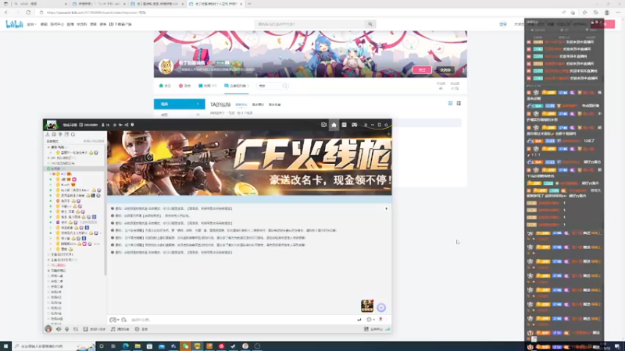Viewport: 625px width, 351px height.
Task: Sort videos by the second (most played) sort option
Action: 258,105
